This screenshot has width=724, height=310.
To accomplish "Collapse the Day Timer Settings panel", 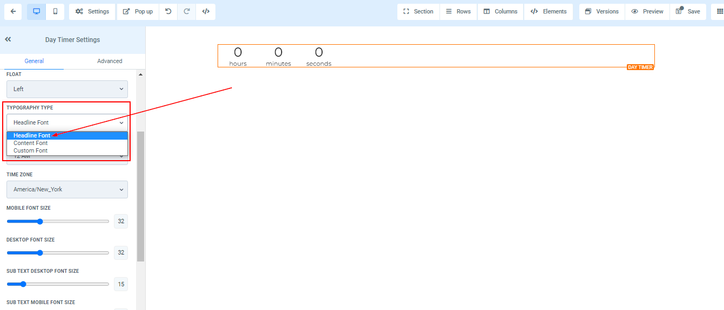I will pos(8,39).
